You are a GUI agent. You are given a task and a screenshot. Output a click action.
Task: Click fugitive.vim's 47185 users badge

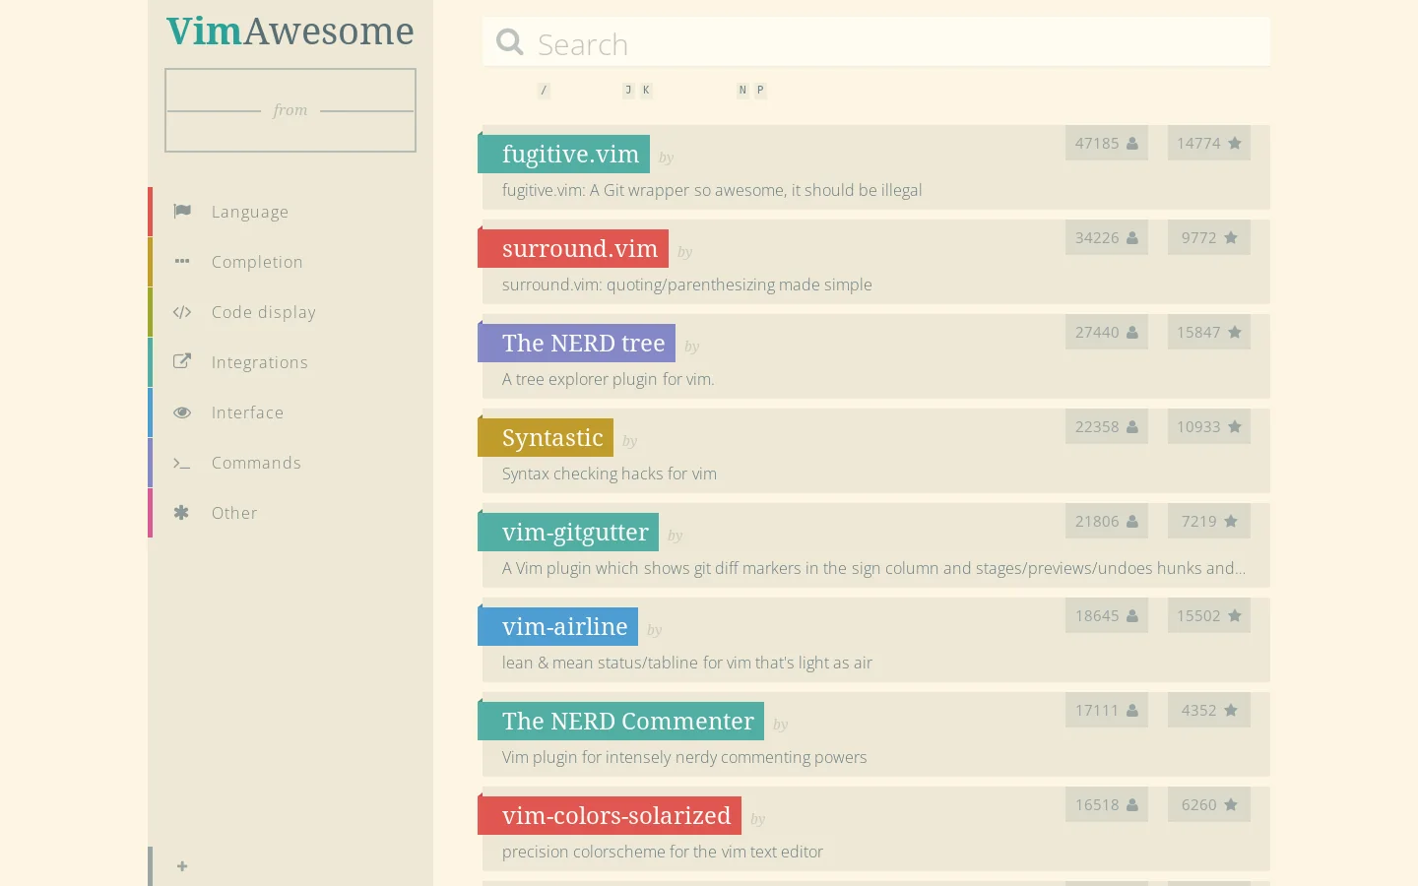1107,143
